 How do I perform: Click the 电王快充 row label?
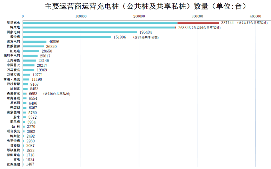click(x=13, y=141)
